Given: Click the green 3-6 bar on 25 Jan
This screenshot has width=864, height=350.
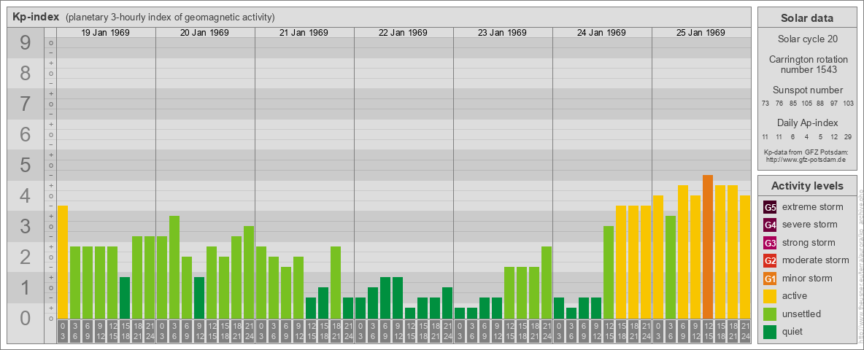Looking at the screenshot, I should (x=670, y=267).
